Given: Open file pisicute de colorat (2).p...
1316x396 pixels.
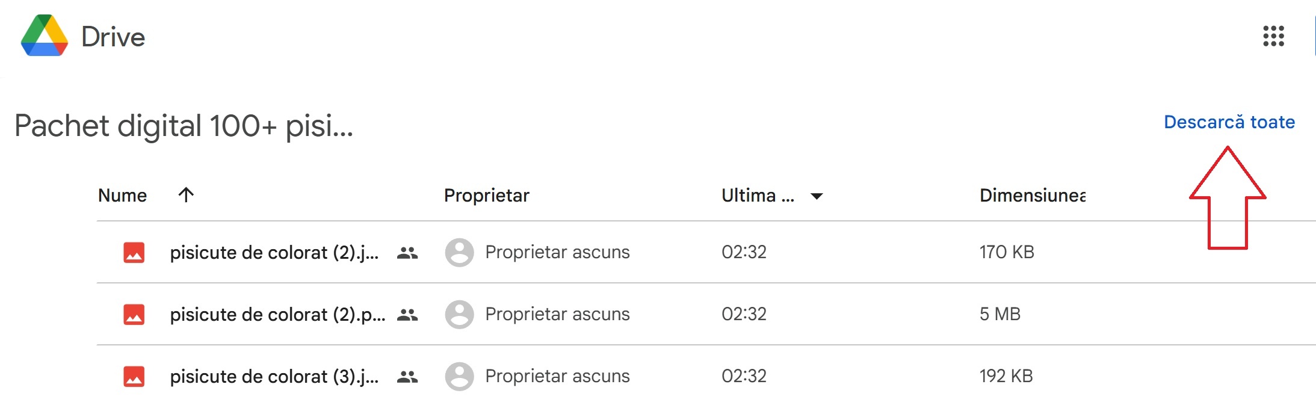Looking at the screenshot, I should (x=277, y=315).
